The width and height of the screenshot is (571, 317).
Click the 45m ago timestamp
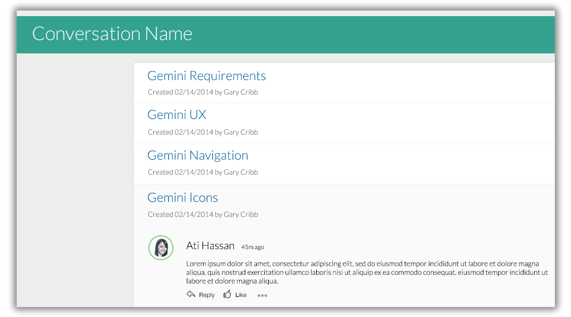(x=253, y=247)
